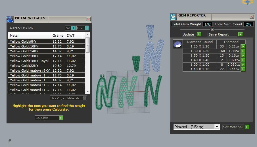The image size is (257, 147).
Task: Click green arrow for 1.50 X 1.50 row
Action: (243, 55)
